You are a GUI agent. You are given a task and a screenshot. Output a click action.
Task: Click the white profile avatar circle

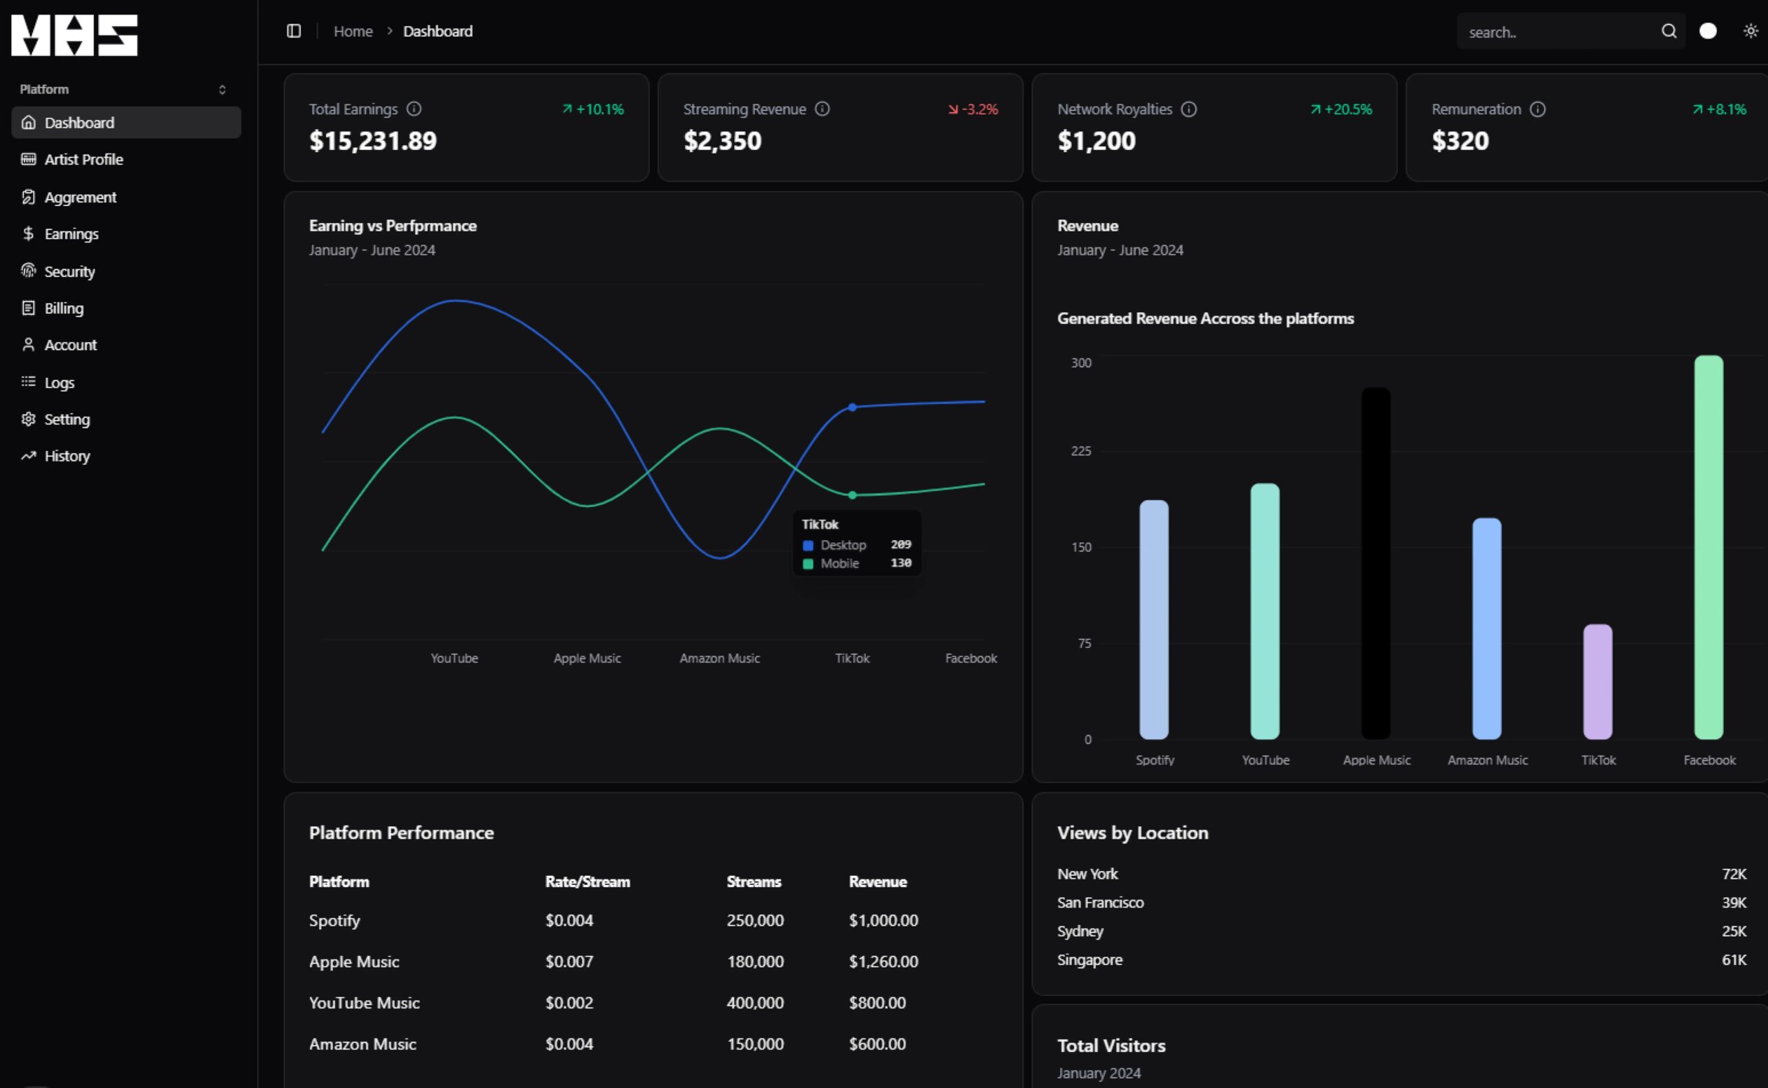coord(1708,31)
